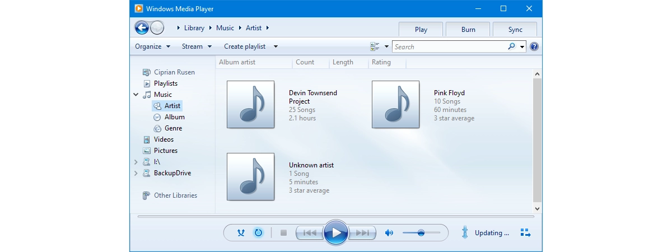The image size is (672, 252).
Task: Click the big Play button
Action: 336,232
